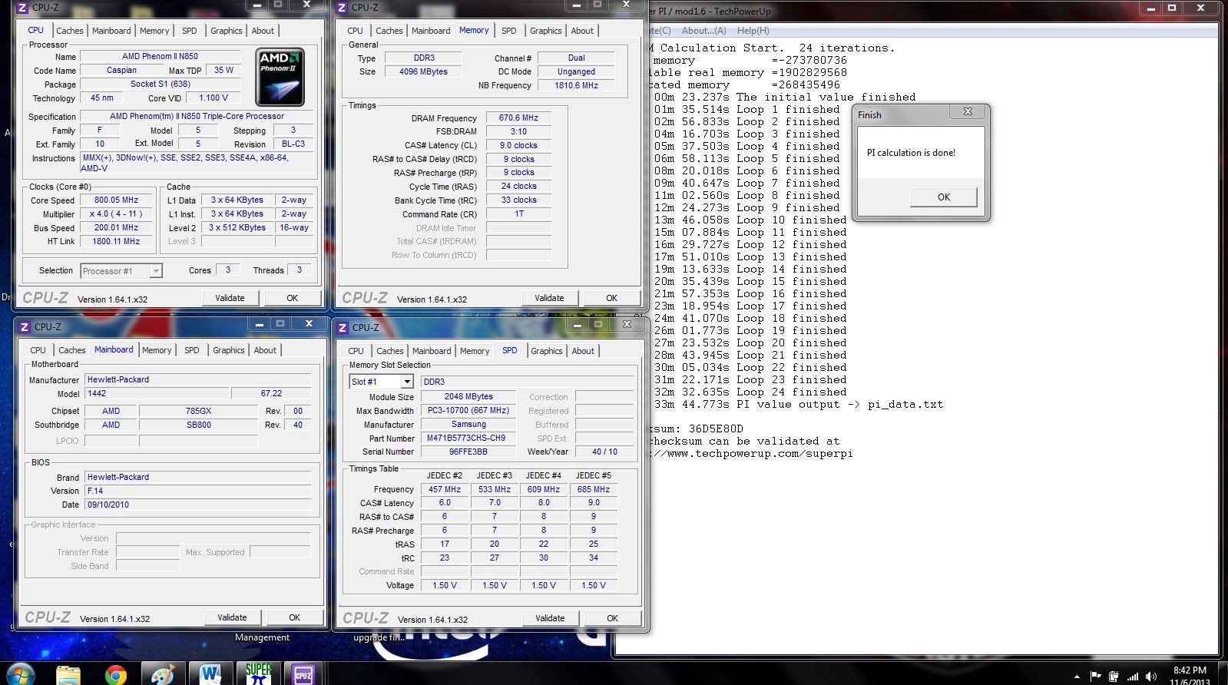Click OK in the top-left CPU window
The height and width of the screenshot is (685, 1228).
(292, 298)
